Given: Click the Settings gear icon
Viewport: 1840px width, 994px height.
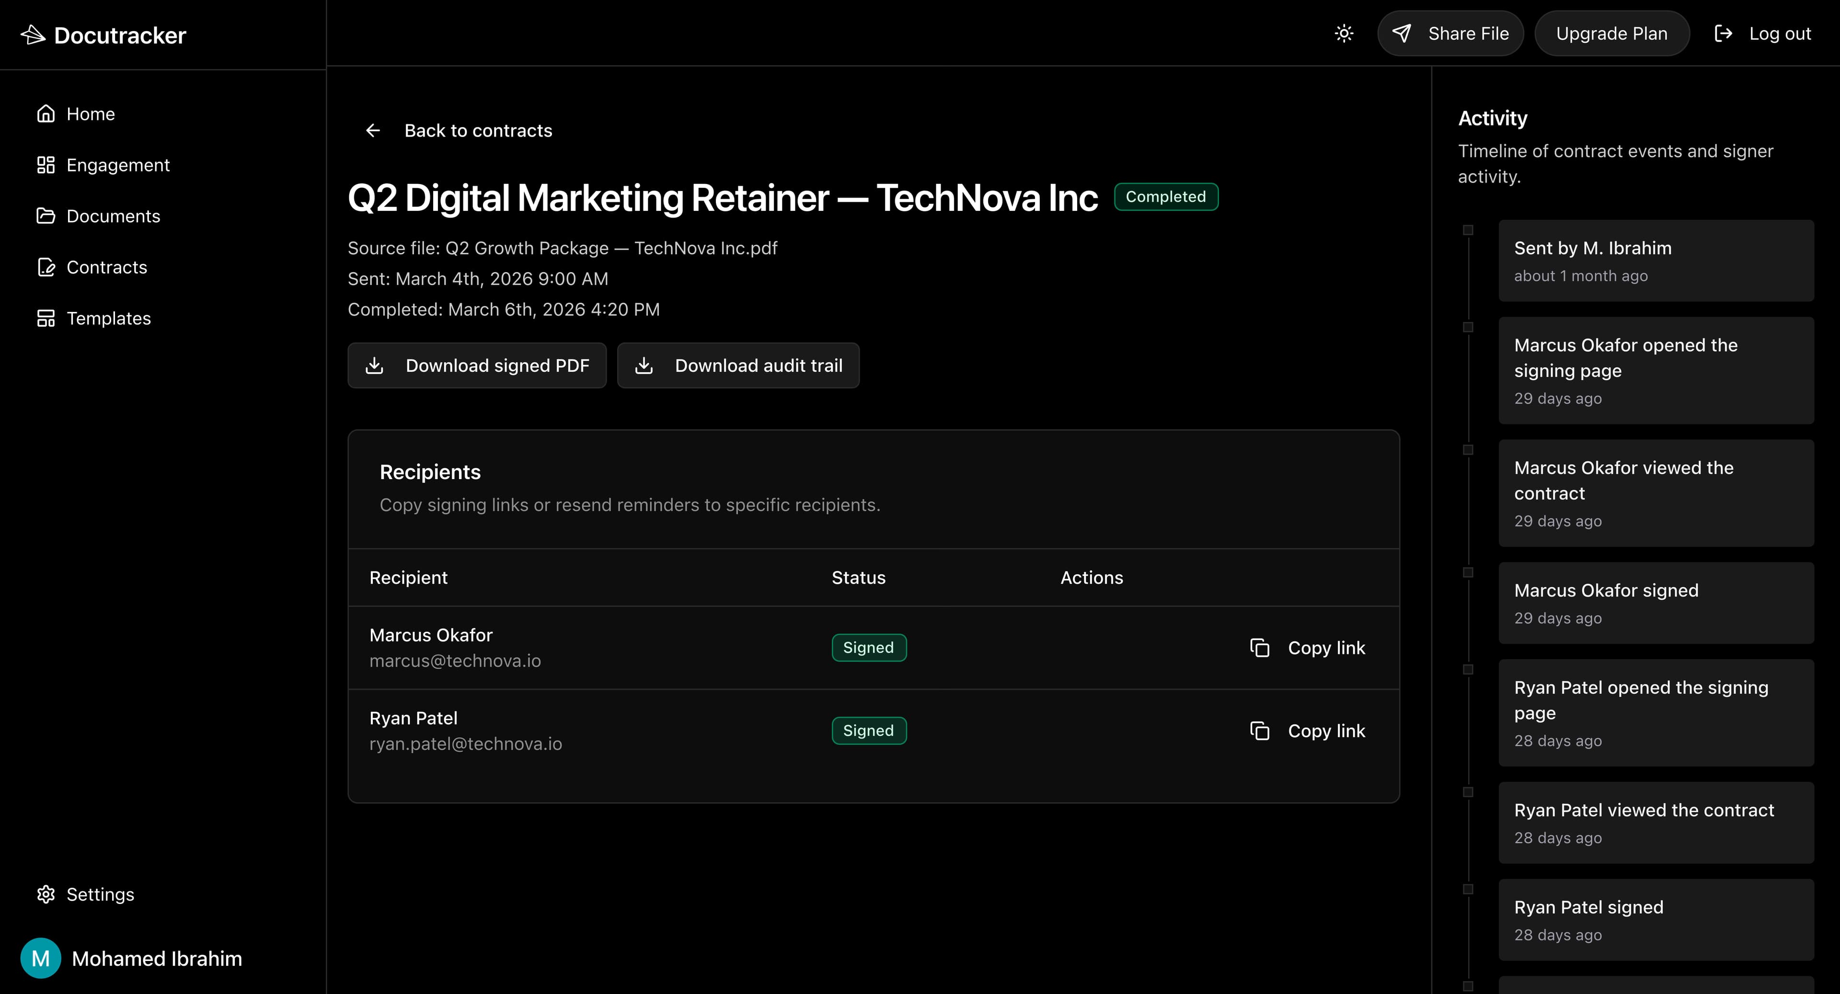Looking at the screenshot, I should (x=46, y=894).
